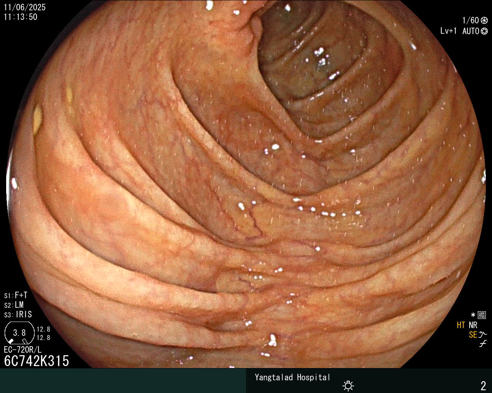Select the yellow SE enhancement indicator
This screenshot has width=492, height=393.
473,335
